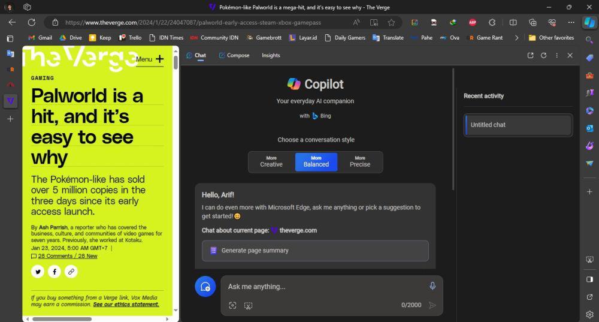This screenshot has width=599, height=322.
Task: Click the address bar URL
Action: point(193,23)
